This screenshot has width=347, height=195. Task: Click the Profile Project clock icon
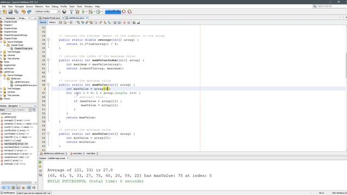point(98,11)
